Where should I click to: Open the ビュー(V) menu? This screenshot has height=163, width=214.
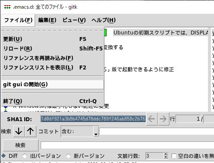[x=74, y=20]
